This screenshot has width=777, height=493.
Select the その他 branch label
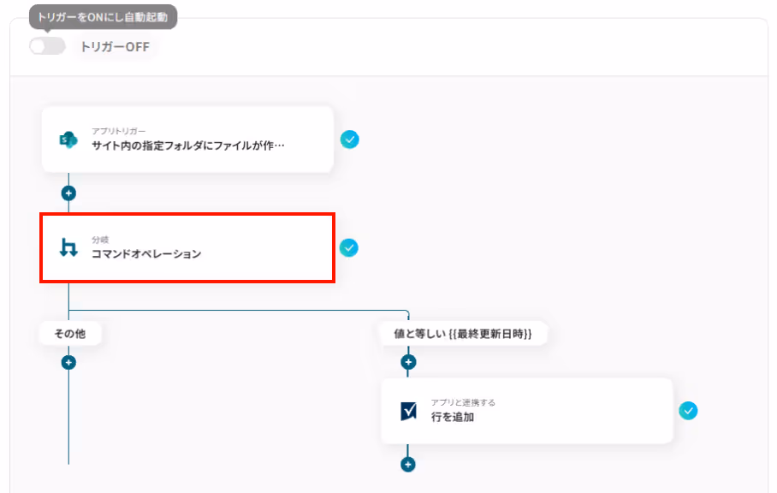point(70,334)
